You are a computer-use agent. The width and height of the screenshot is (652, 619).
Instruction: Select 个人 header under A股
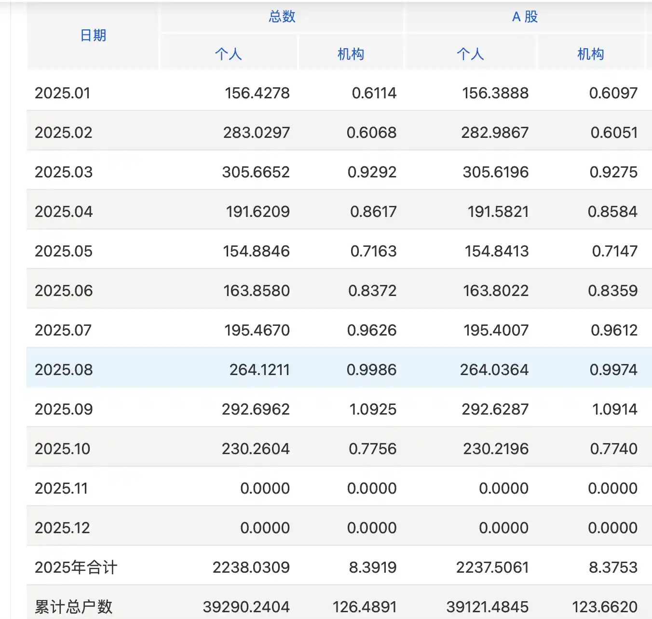point(470,54)
